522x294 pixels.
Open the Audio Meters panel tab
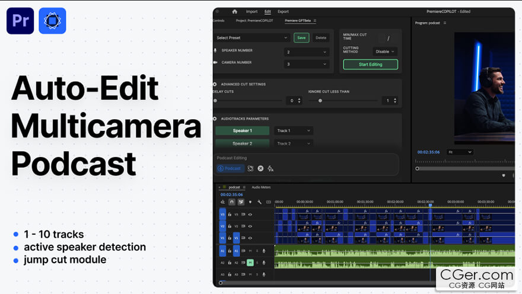click(261, 187)
